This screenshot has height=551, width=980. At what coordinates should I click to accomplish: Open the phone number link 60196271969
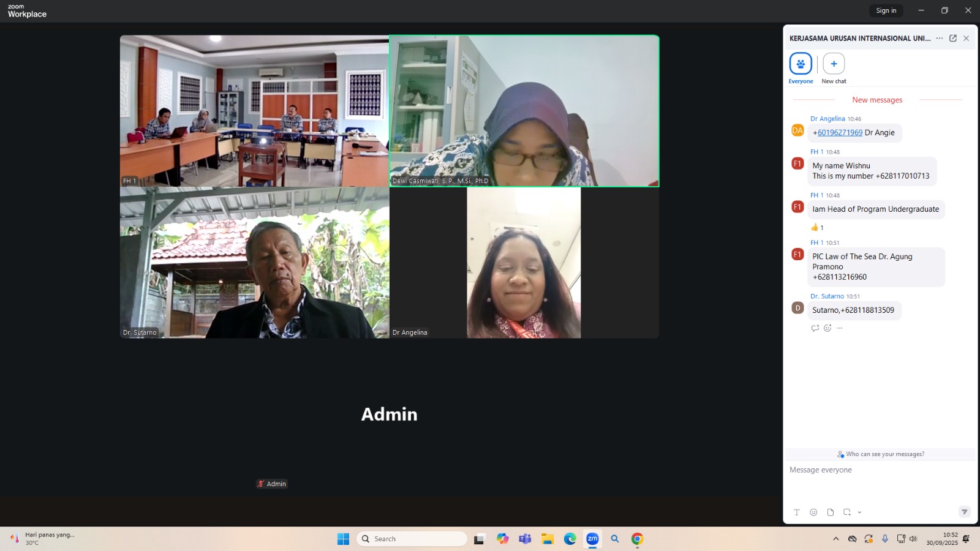point(840,133)
